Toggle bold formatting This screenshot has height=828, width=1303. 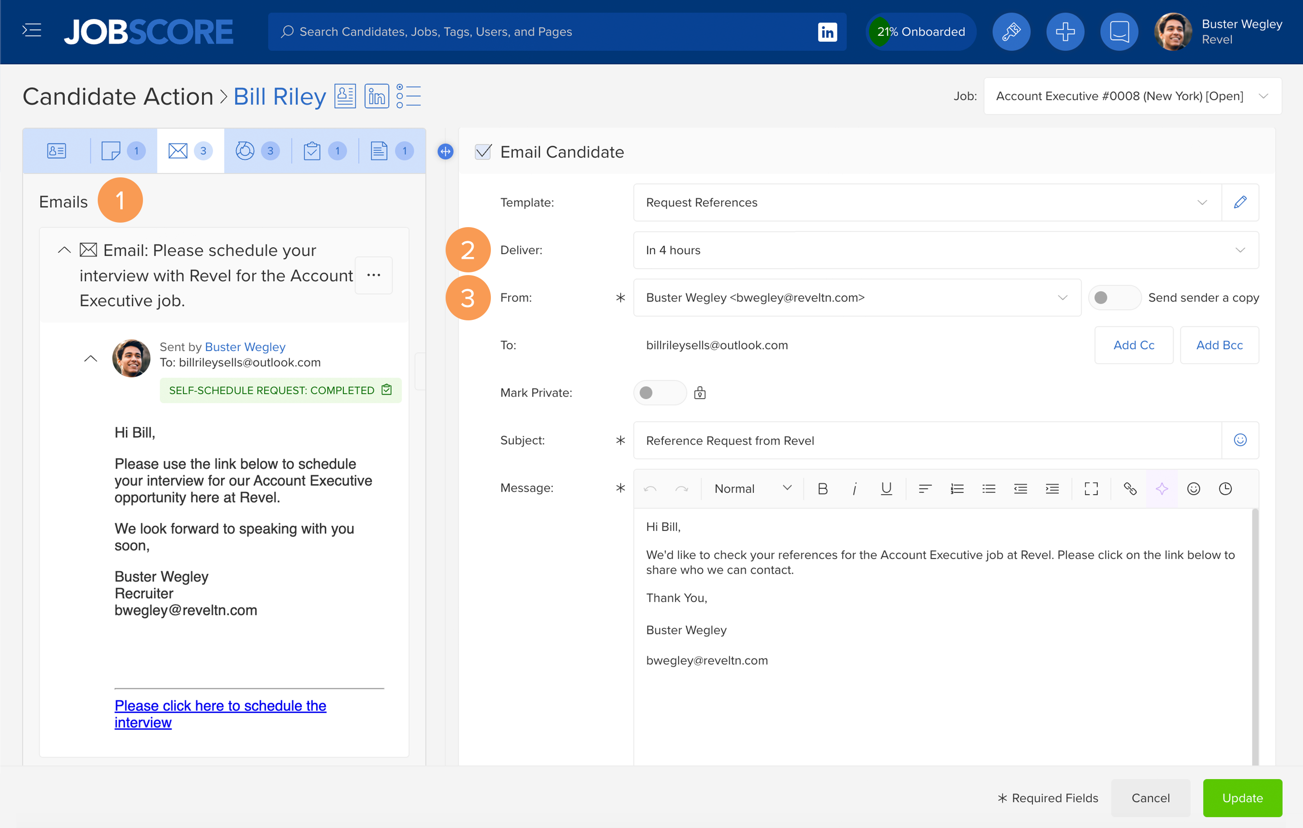pyautogui.click(x=823, y=489)
